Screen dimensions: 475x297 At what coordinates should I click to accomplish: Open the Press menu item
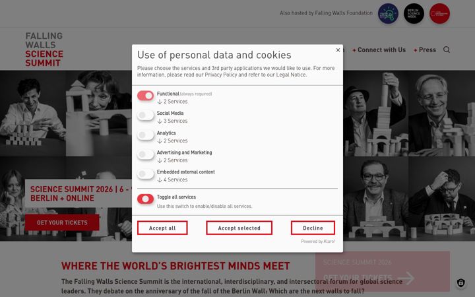(425, 50)
